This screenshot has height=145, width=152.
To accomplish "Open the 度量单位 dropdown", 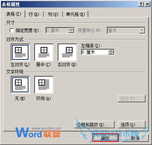I will pos(142,31).
